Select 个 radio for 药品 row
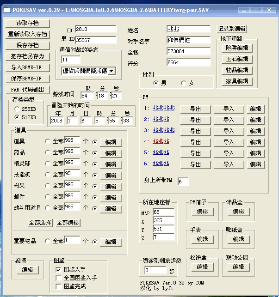 pyautogui.click(x=94, y=153)
